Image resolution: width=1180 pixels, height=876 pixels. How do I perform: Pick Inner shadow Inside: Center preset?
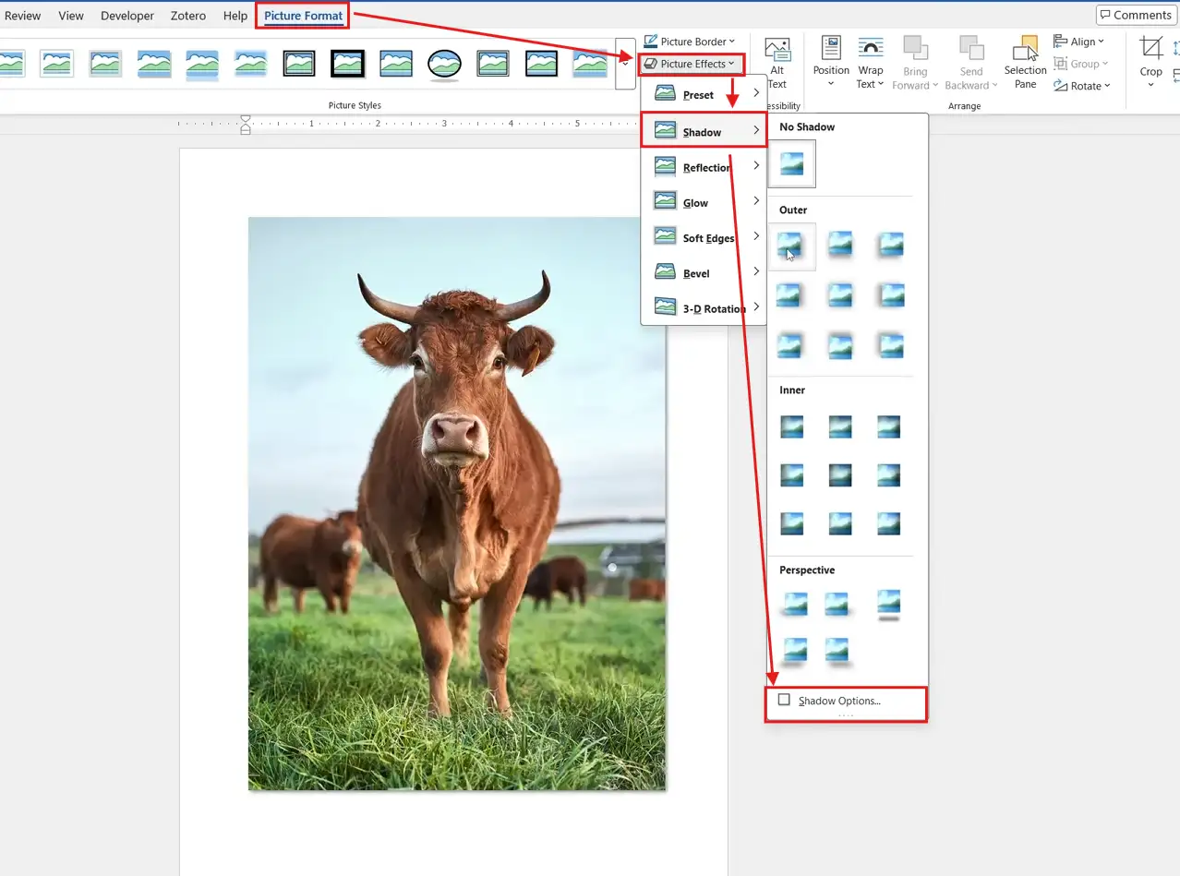pyautogui.click(x=840, y=475)
